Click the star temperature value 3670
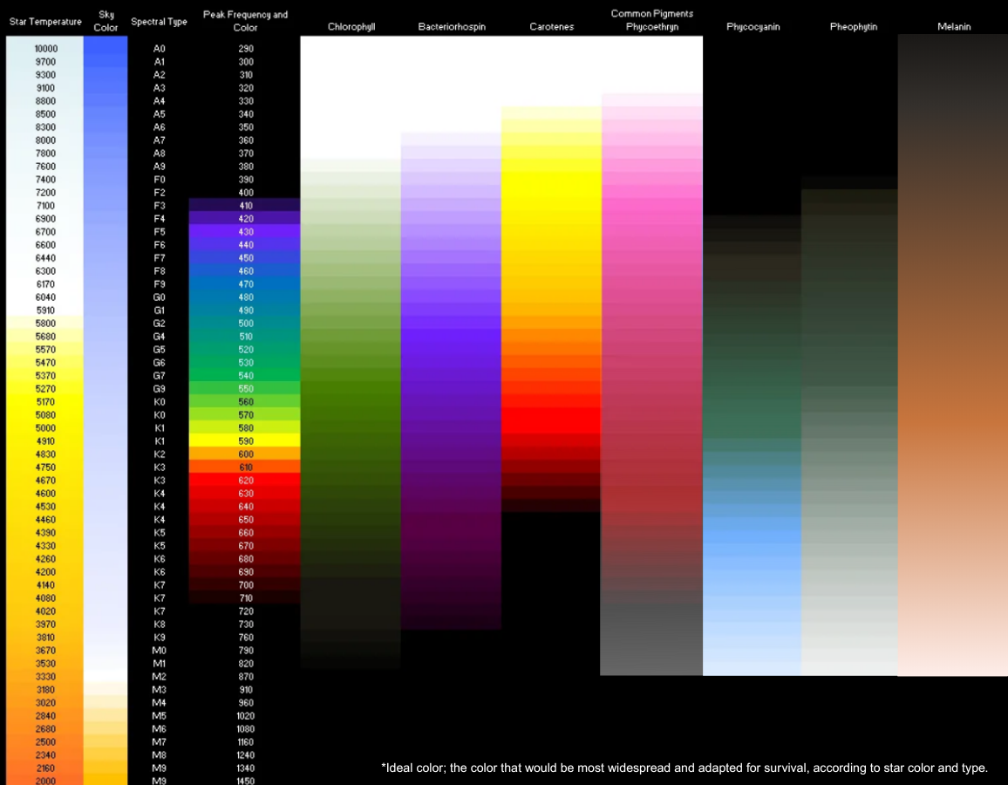 [45, 651]
